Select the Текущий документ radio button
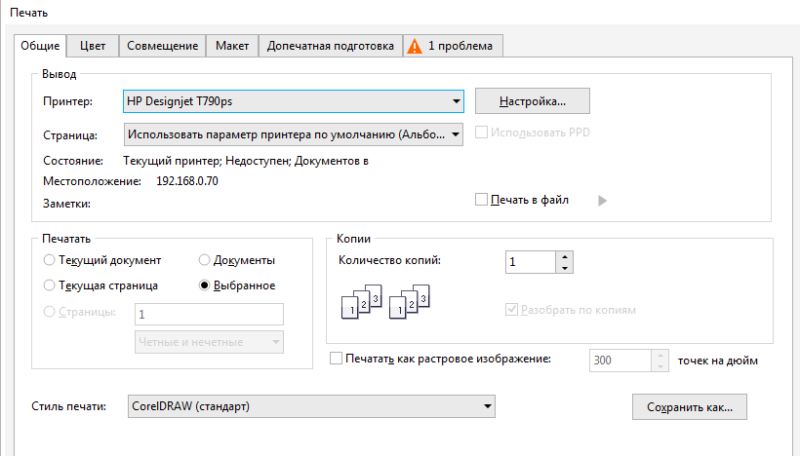 click(x=49, y=260)
